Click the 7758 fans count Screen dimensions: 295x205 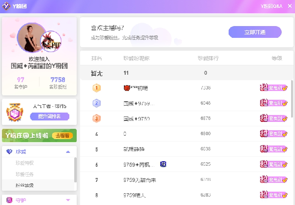coord(58,80)
